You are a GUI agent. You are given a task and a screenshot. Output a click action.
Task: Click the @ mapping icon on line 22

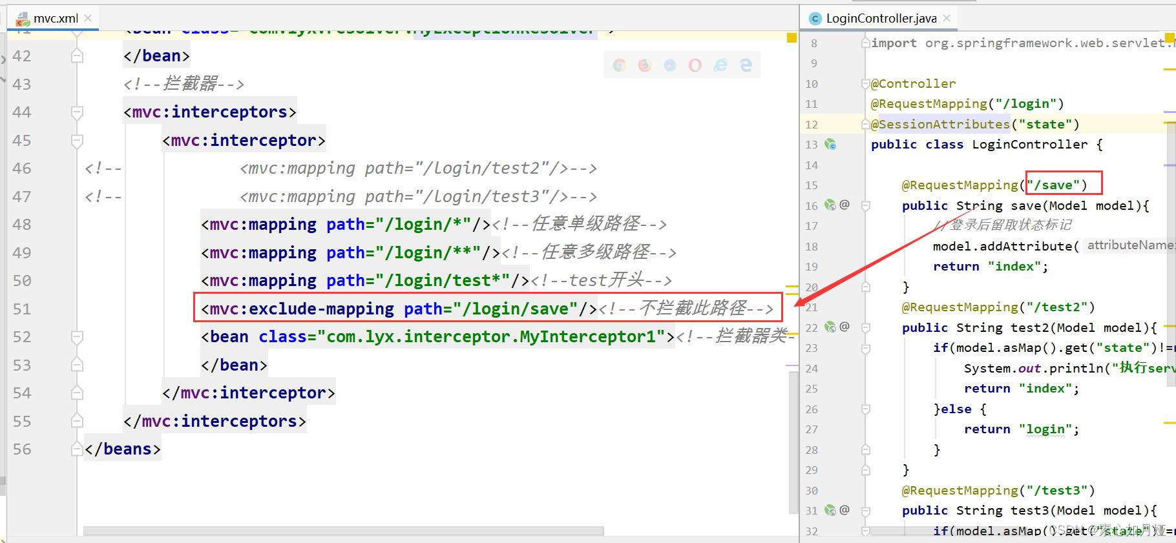pos(845,327)
